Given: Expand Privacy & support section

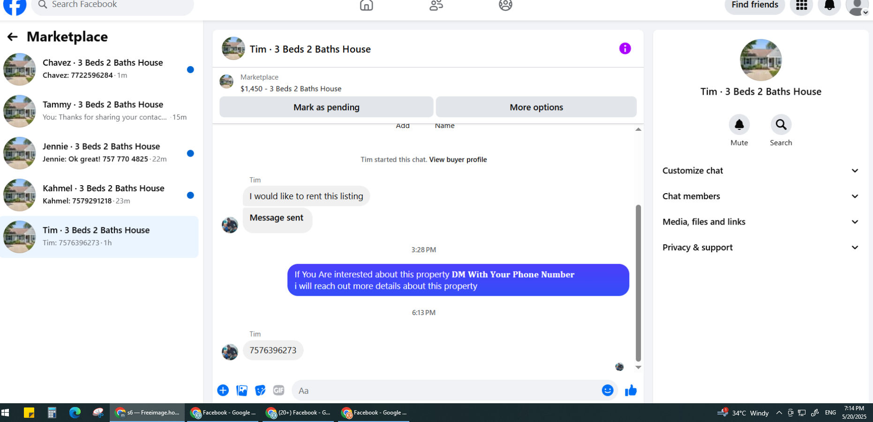Looking at the screenshot, I should click(760, 248).
